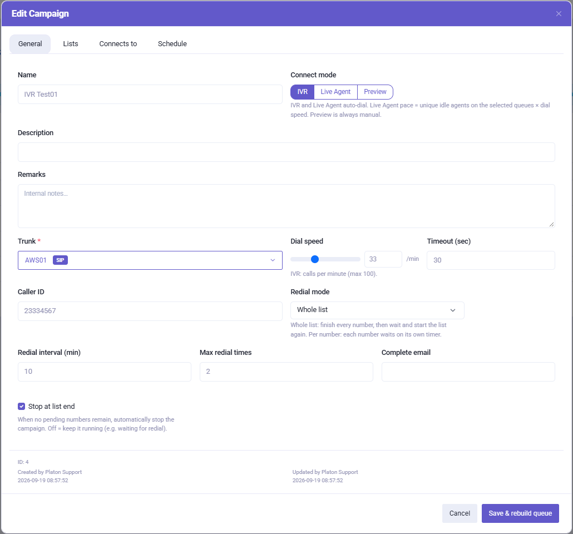This screenshot has width=573, height=534.
Task: Click the Trunk dropdown chevron arrow
Action: pos(272,260)
